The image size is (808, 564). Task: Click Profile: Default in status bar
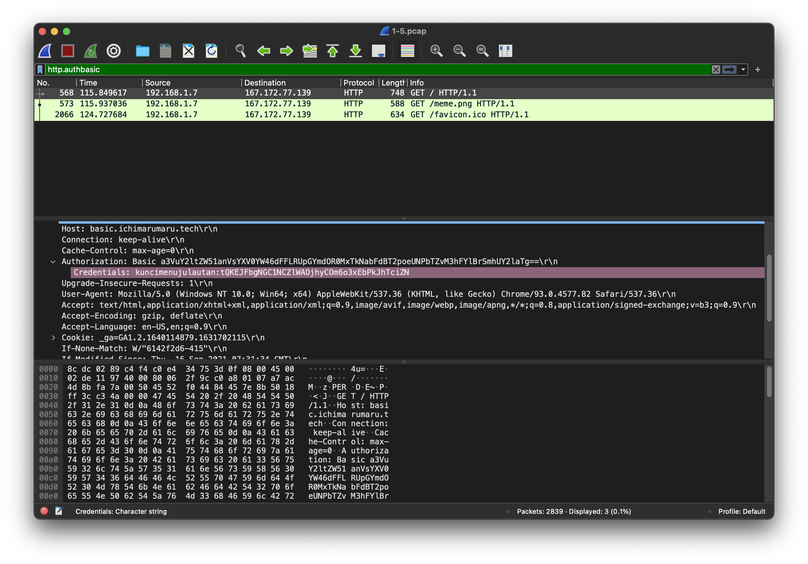coord(742,512)
